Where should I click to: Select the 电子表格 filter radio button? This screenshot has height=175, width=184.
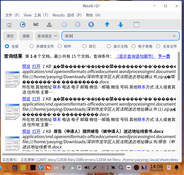[x=134, y=46]
